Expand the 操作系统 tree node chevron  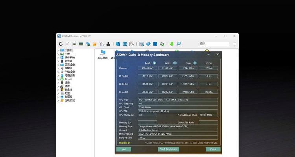pos(58,57)
